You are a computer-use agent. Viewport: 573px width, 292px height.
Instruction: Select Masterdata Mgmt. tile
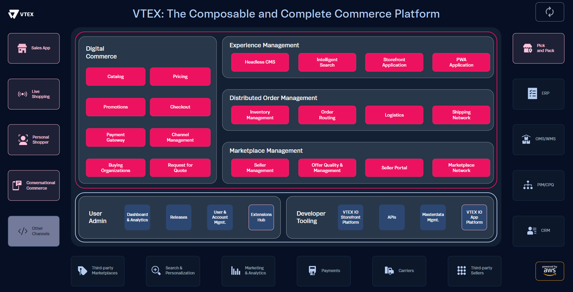click(x=433, y=217)
